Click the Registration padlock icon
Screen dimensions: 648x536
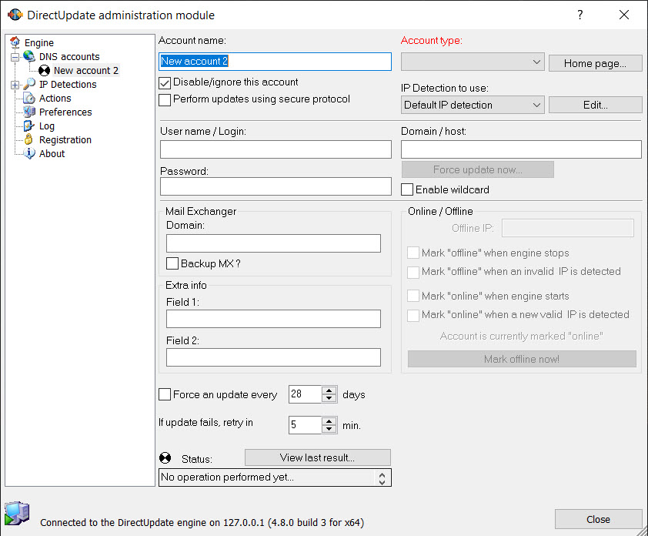[x=28, y=139]
